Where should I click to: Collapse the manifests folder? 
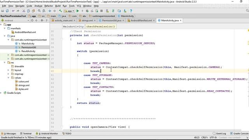5,28
